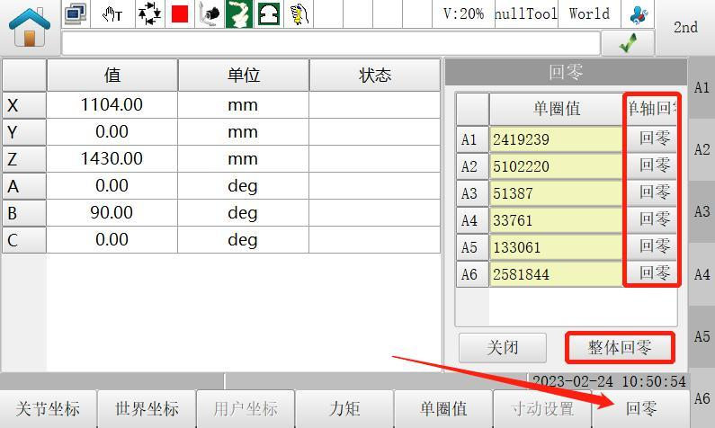Open the 回零 tab at bottom
Image resolution: width=715 pixels, height=428 pixels.
(641, 408)
